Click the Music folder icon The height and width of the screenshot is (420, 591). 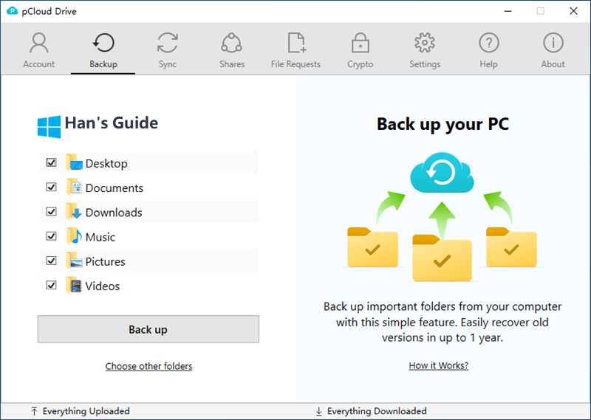click(74, 236)
